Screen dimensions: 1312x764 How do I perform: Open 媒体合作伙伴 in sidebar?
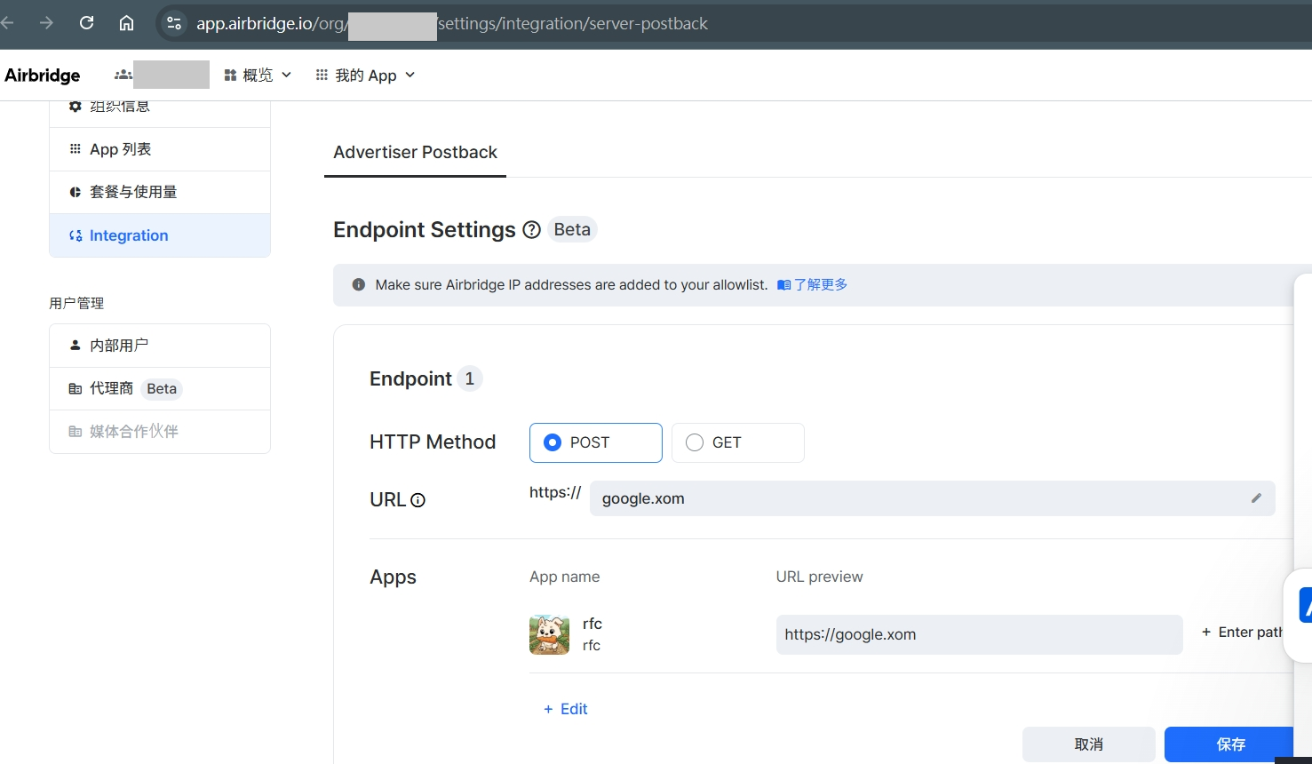pyautogui.click(x=160, y=432)
